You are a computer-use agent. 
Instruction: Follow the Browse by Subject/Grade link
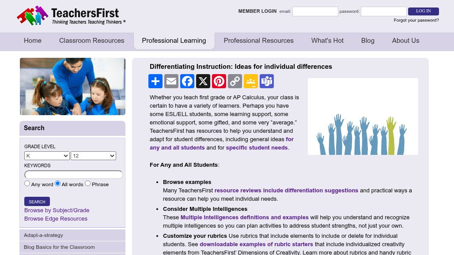click(x=57, y=210)
